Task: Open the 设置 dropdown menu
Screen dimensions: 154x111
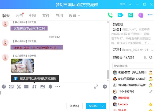Action: pyautogui.click(x=74, y=16)
